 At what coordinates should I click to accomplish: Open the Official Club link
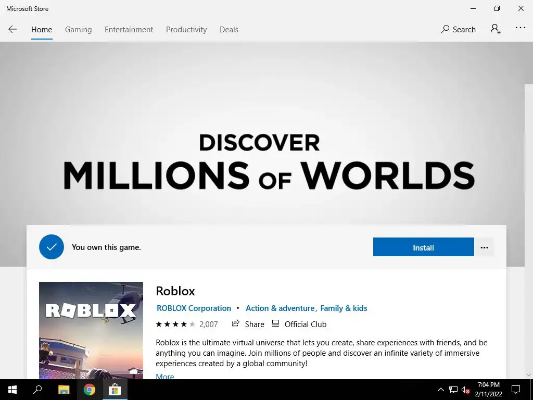pos(299,324)
